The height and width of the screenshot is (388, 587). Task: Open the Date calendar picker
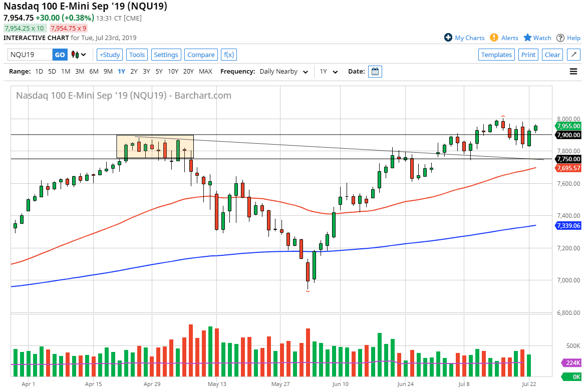pyautogui.click(x=375, y=71)
